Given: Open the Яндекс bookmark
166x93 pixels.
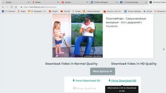Looking at the screenshot, I should pyautogui.click(x=22, y=11).
